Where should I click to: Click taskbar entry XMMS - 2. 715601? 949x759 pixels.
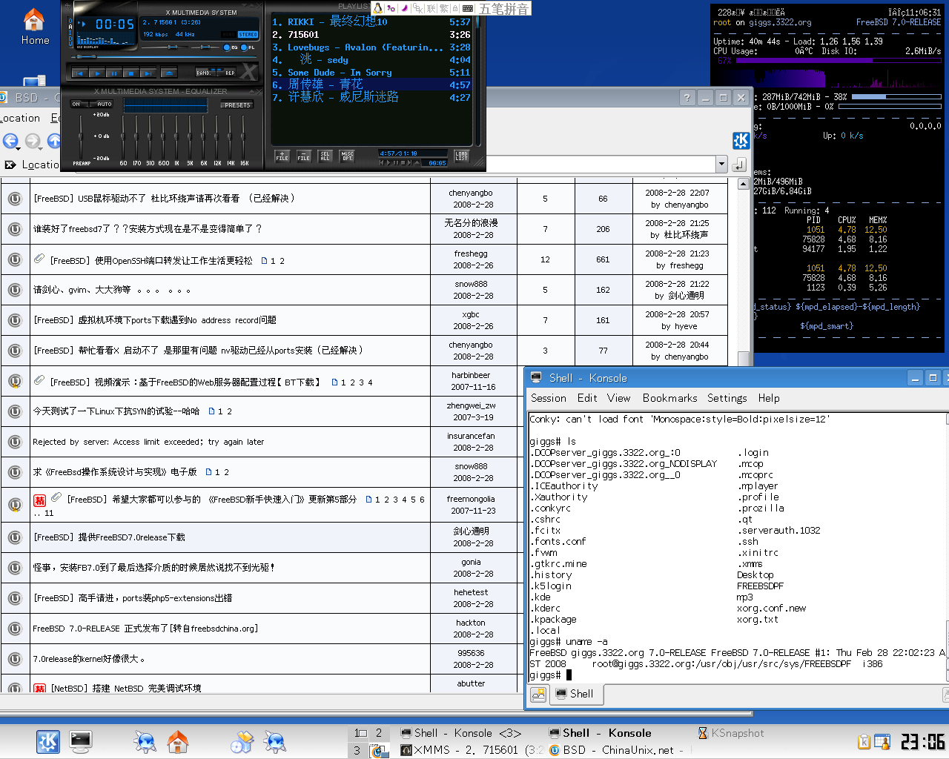[x=470, y=750]
